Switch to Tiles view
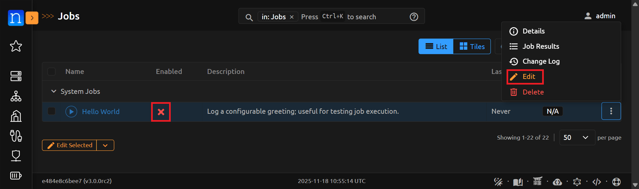Image resolution: width=639 pixels, height=189 pixels. 472,46
